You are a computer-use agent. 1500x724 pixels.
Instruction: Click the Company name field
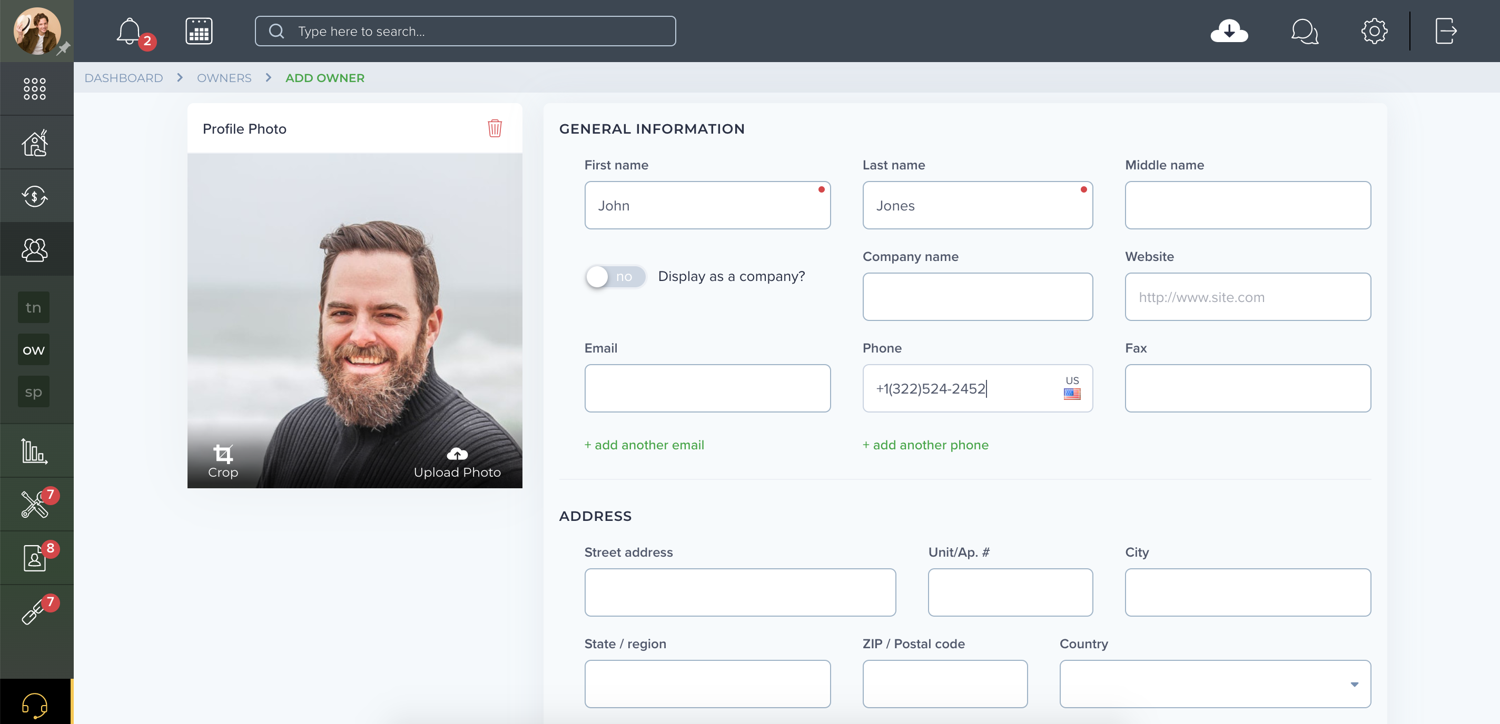coord(977,297)
